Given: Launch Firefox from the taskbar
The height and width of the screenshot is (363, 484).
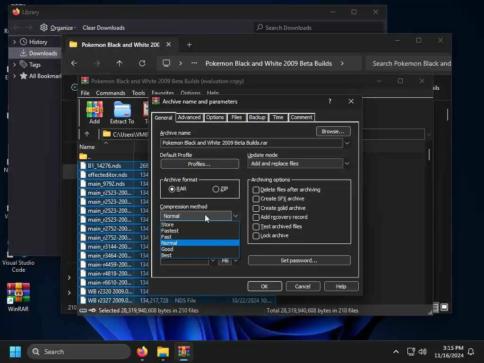Looking at the screenshot, I should pyautogui.click(x=142, y=352).
